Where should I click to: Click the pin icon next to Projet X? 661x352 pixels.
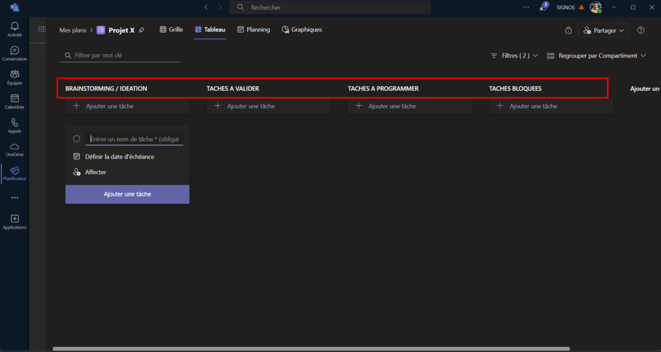coord(142,30)
